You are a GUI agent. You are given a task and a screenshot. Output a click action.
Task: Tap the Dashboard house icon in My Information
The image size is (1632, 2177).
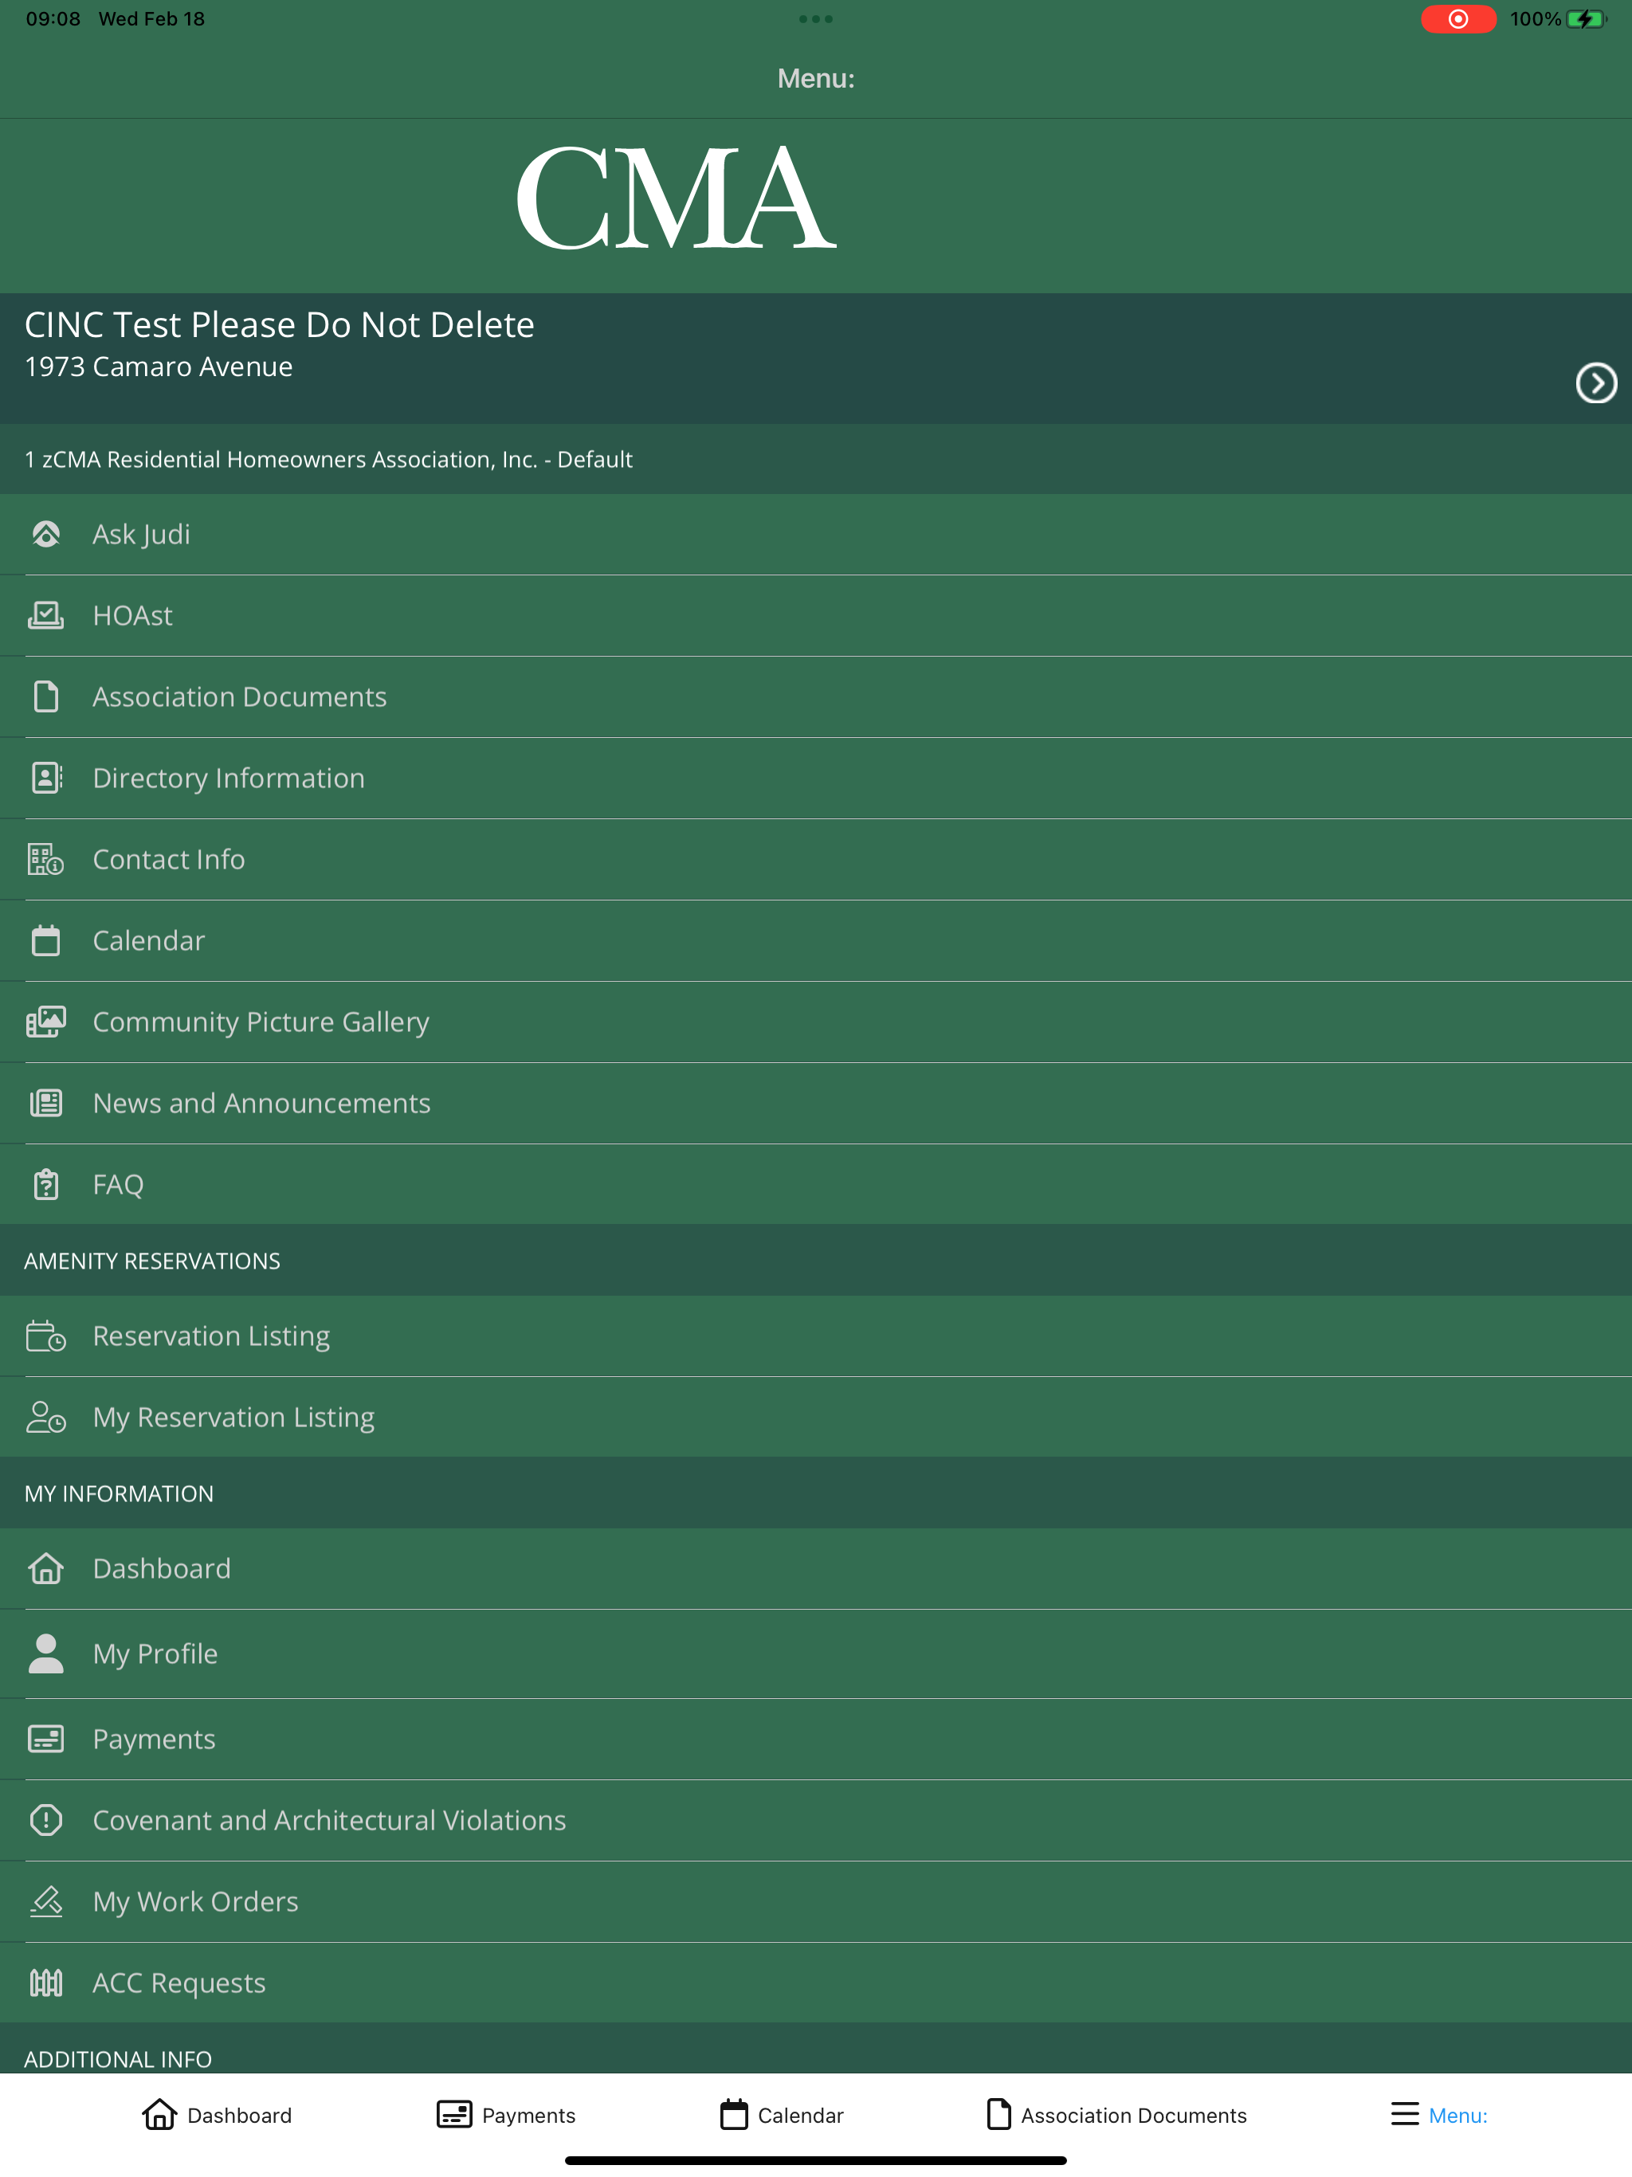46,1569
